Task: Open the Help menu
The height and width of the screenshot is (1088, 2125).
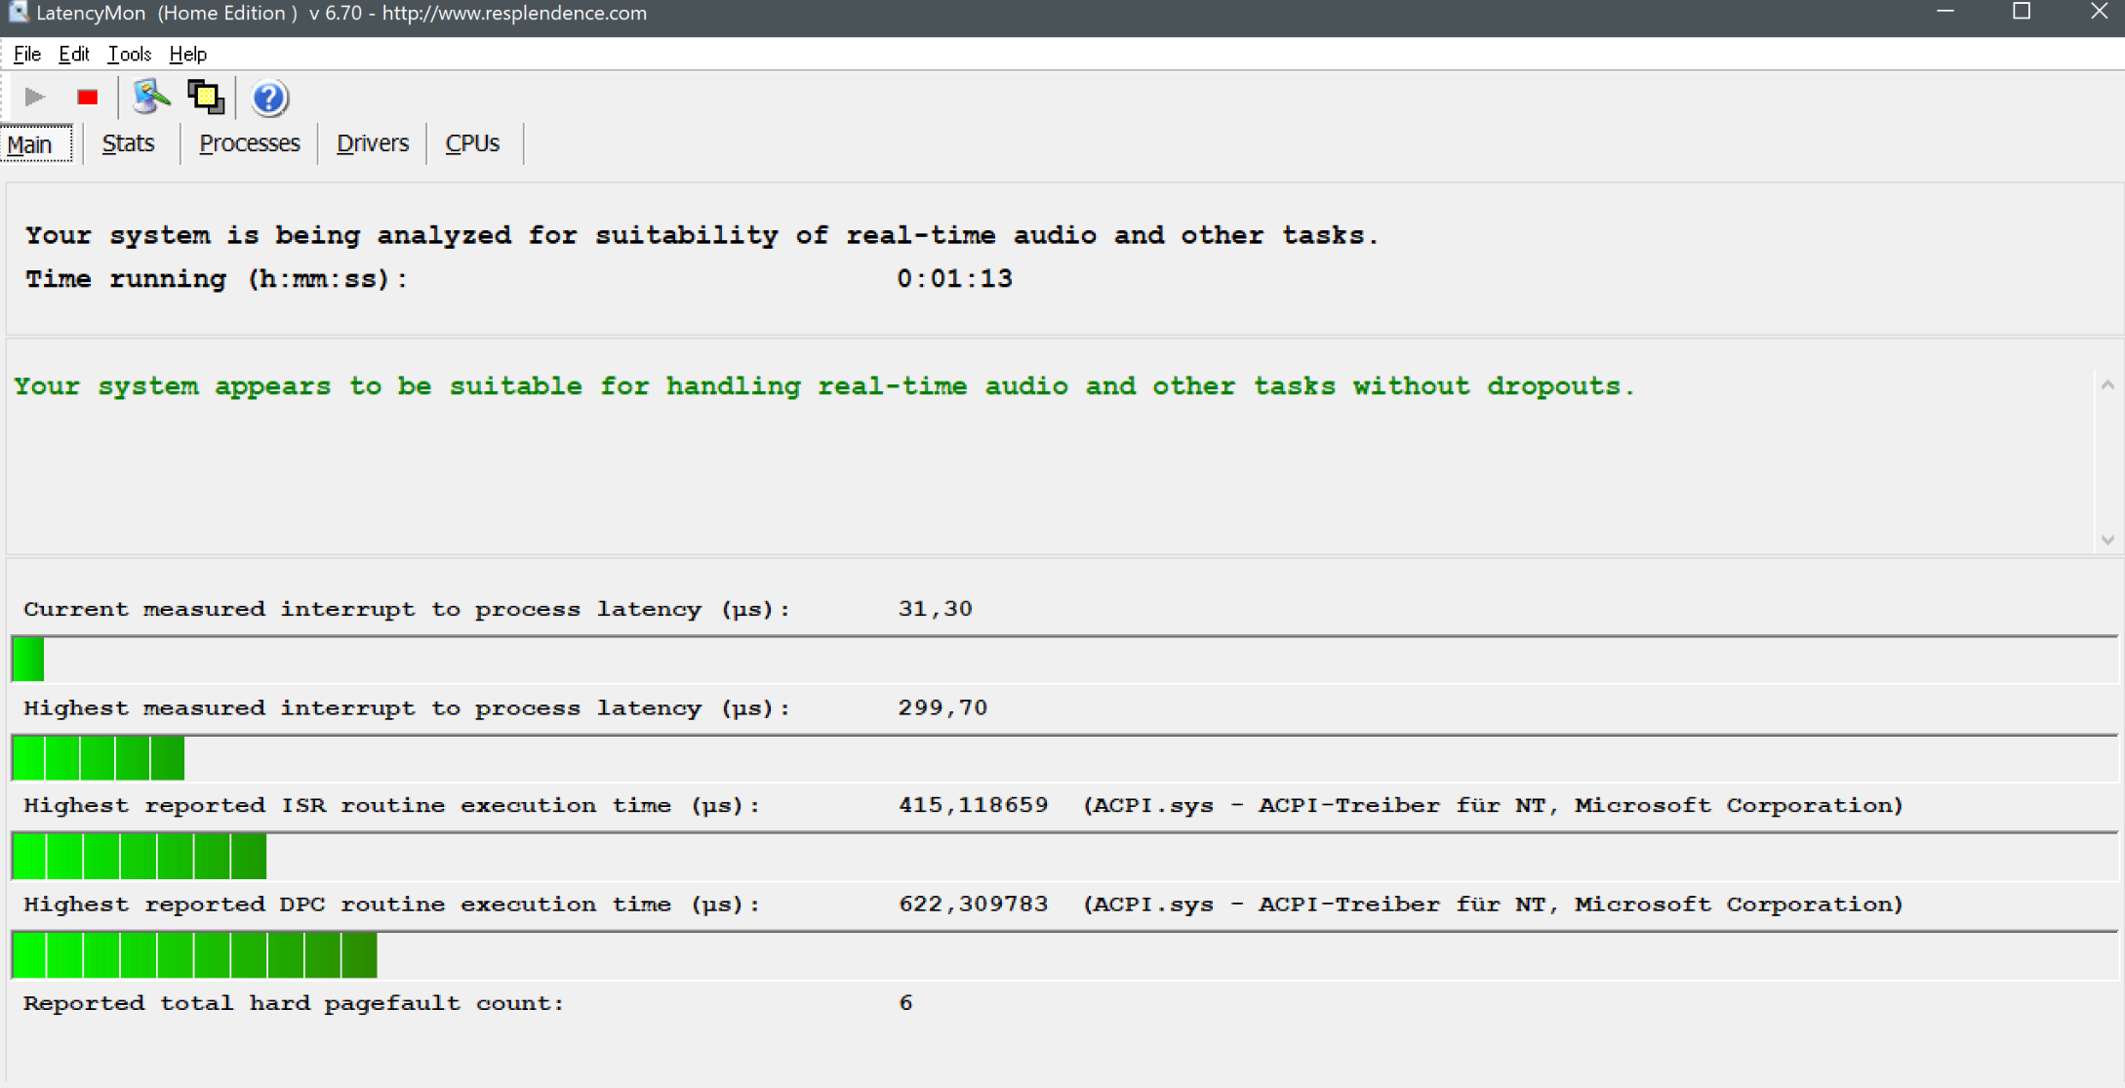Action: [x=187, y=54]
